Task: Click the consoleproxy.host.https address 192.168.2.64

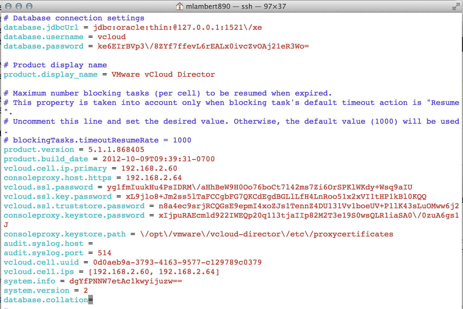Action: click(x=154, y=178)
